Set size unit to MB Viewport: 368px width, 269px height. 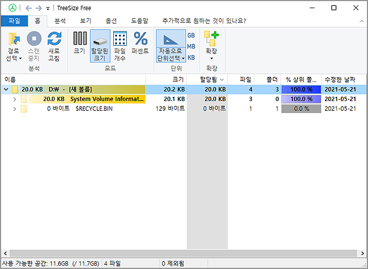pyautogui.click(x=191, y=46)
